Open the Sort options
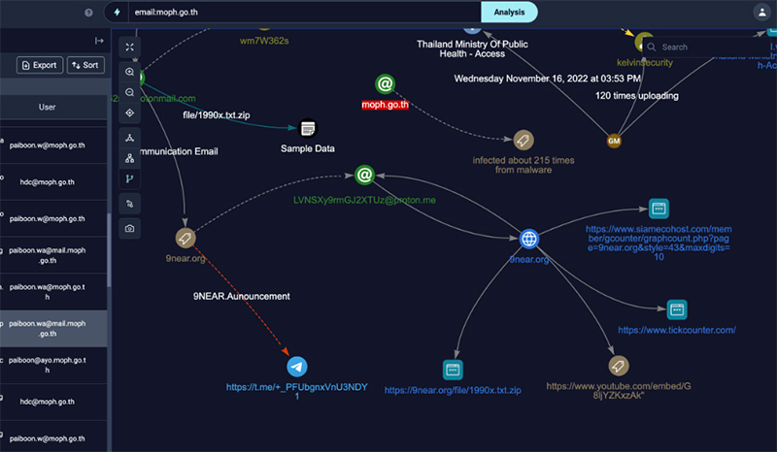 (x=85, y=65)
